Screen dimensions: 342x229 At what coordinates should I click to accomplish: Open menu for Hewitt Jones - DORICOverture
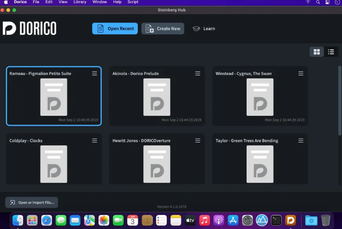click(198, 141)
